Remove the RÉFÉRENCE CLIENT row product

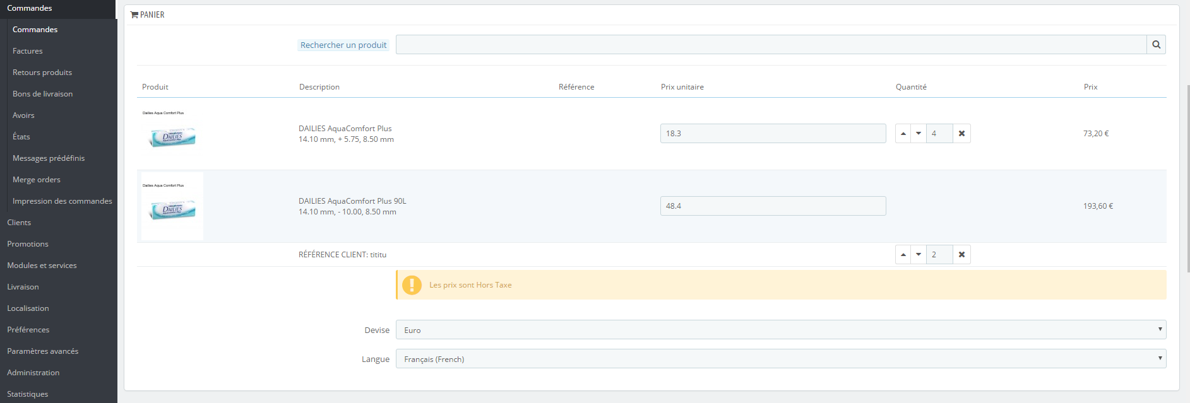(961, 255)
